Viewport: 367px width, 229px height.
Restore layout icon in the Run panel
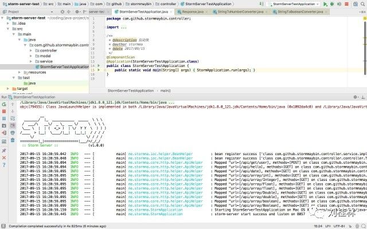tap(4, 141)
